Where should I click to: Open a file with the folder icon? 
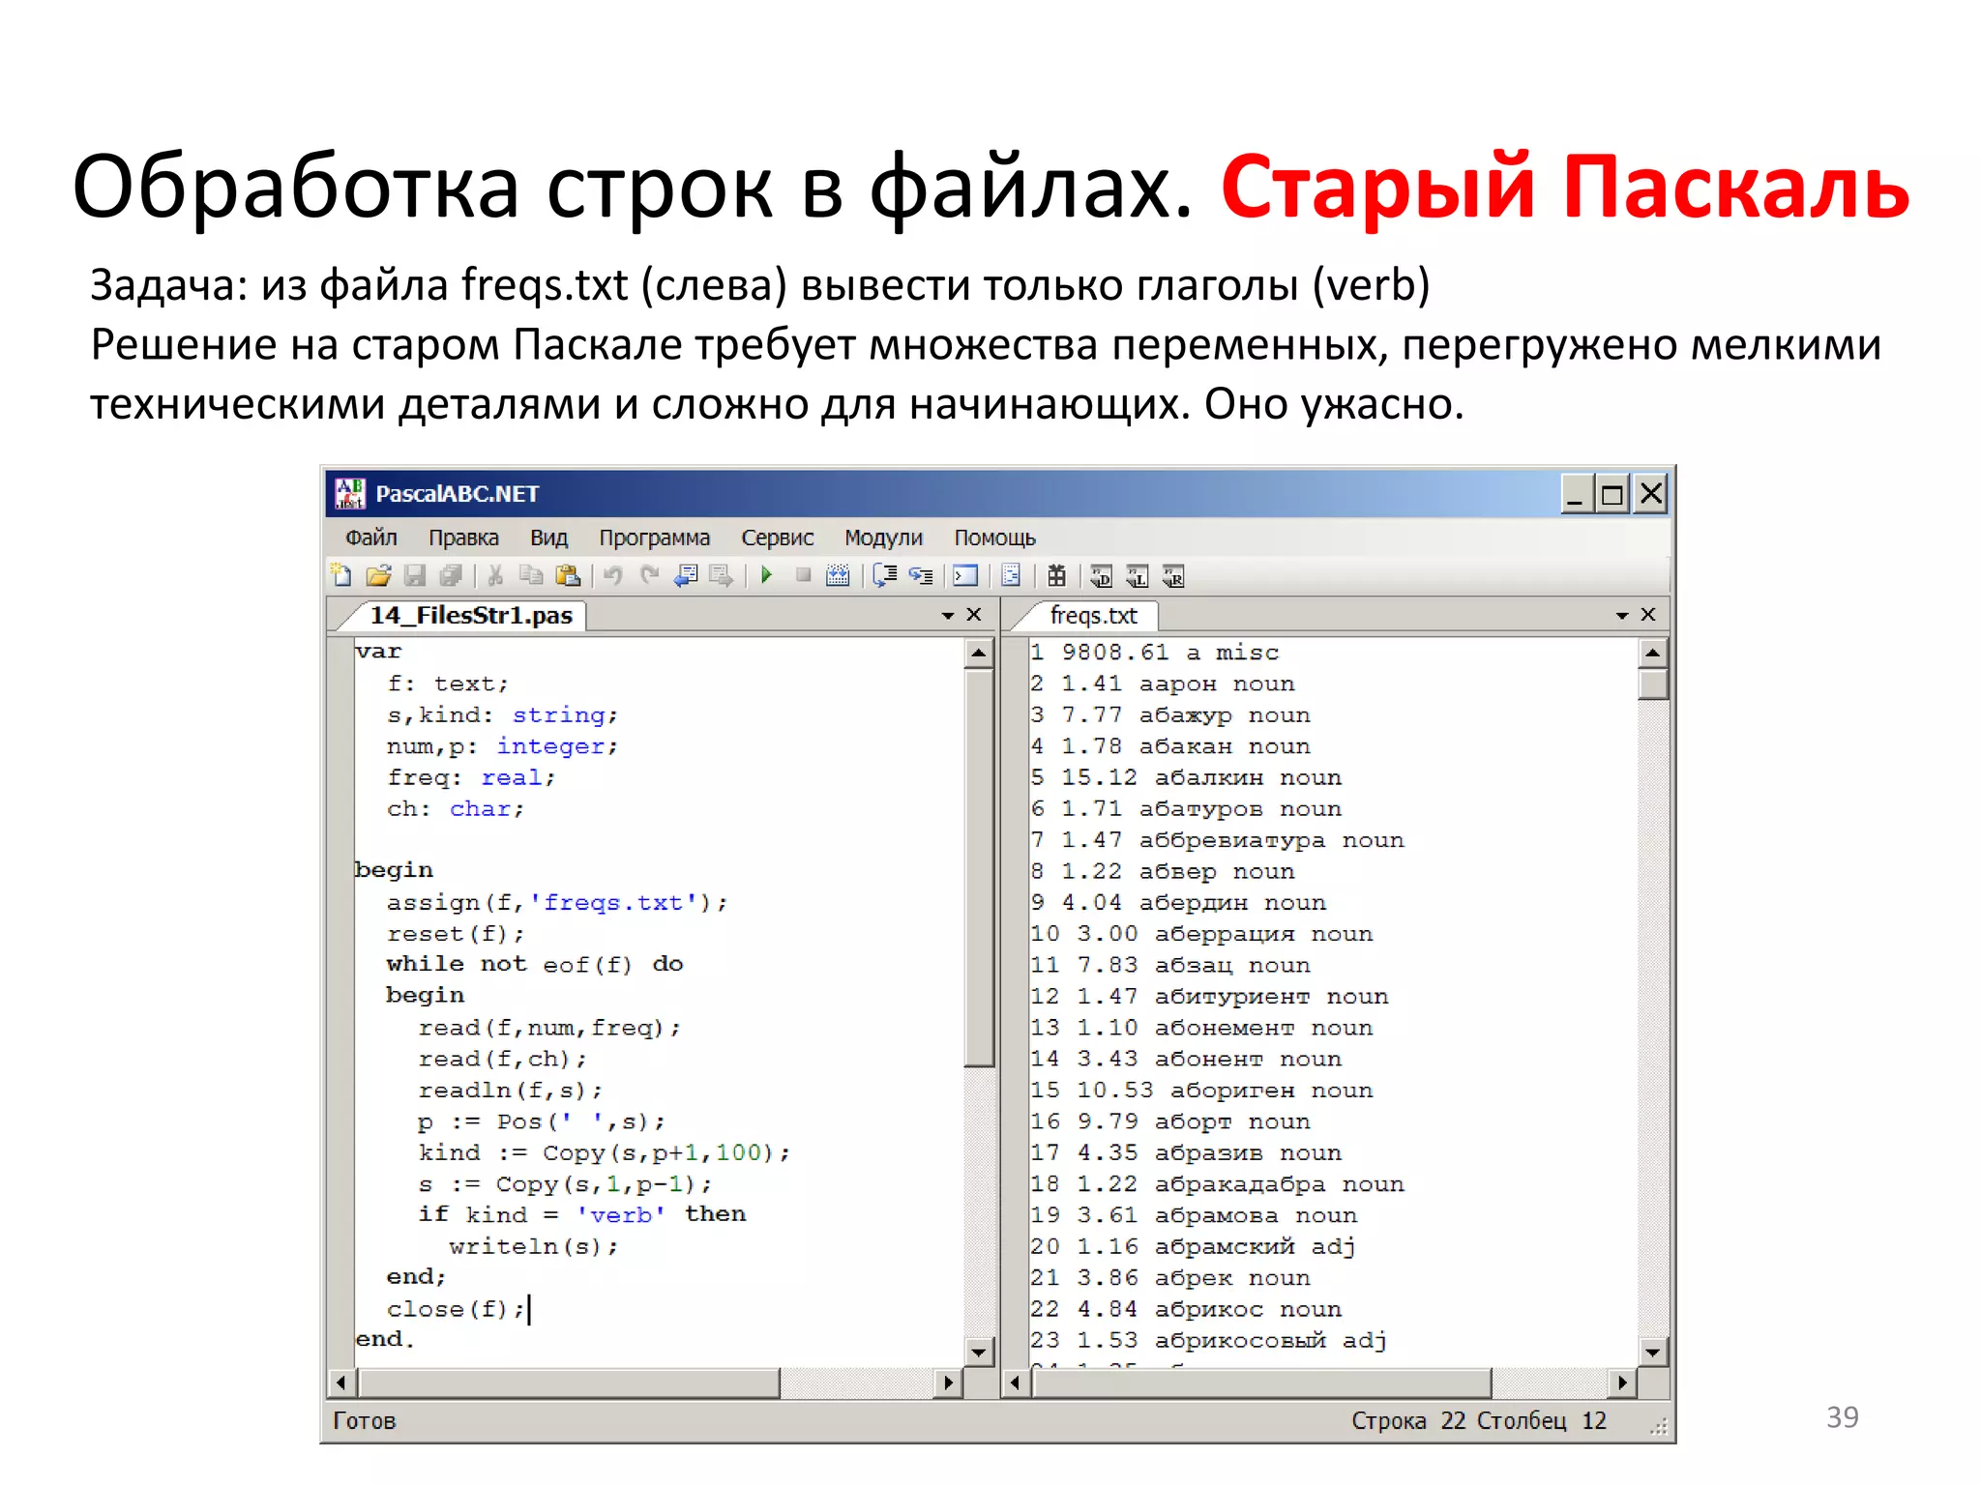(x=378, y=575)
